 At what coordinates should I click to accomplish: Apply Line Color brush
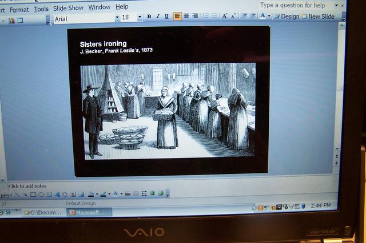click(x=103, y=193)
